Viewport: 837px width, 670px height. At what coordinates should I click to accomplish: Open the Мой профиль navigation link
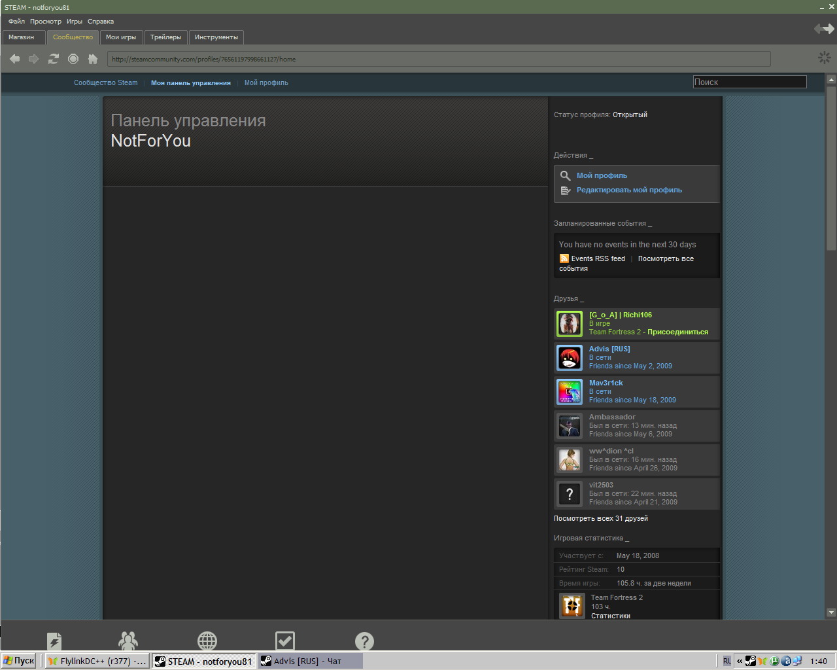[266, 83]
